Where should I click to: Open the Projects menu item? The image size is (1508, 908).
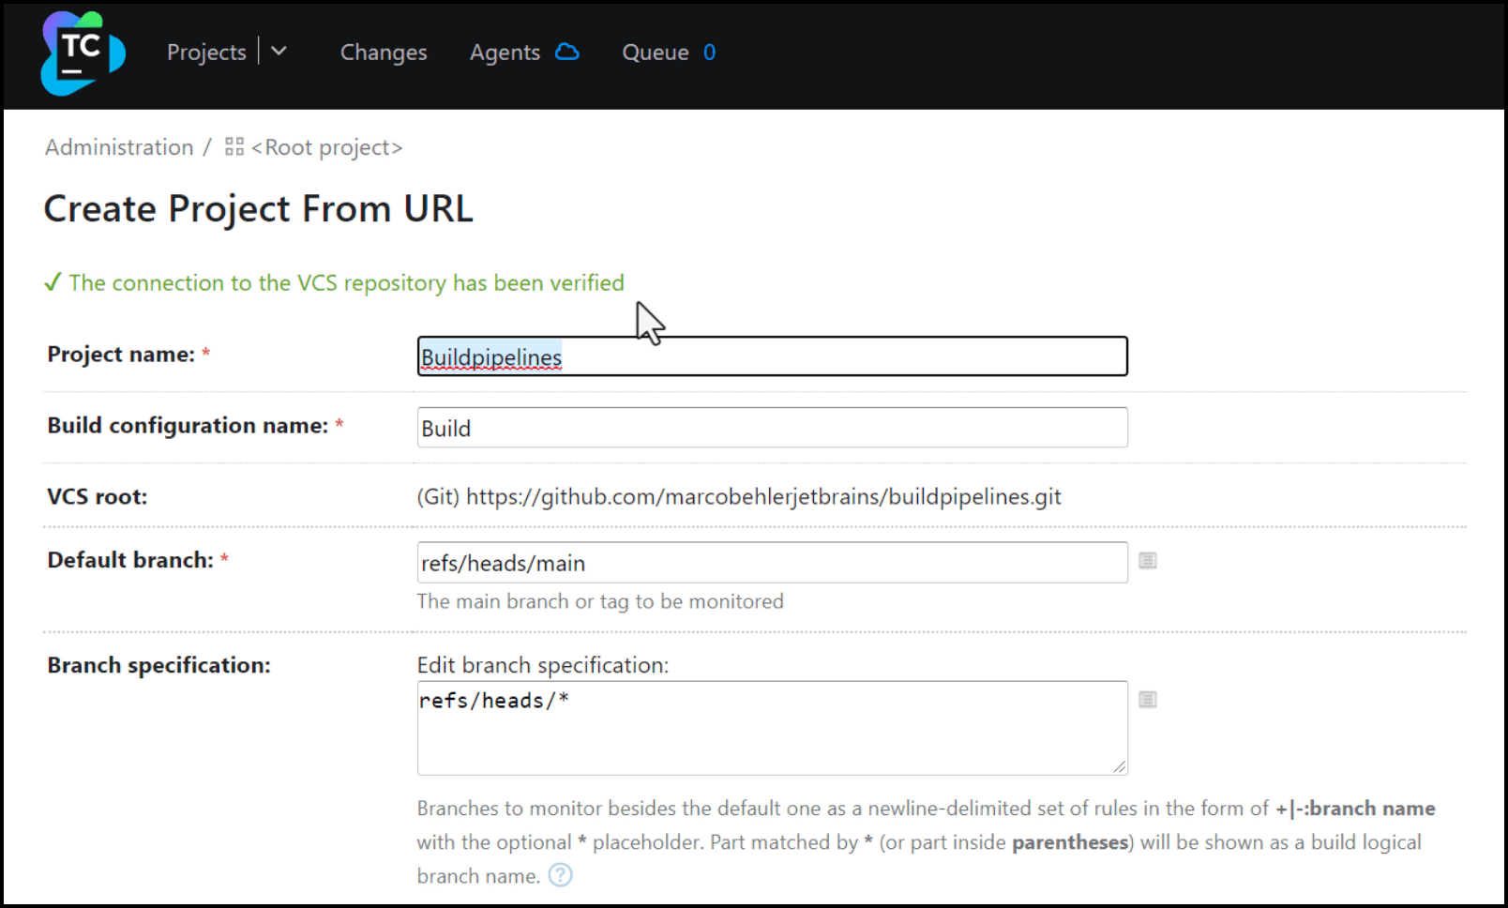point(206,53)
